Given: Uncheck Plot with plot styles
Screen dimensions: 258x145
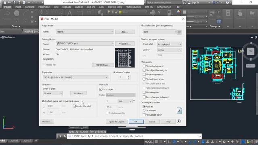Looking at the screenshot, I should (x=144, y=79).
